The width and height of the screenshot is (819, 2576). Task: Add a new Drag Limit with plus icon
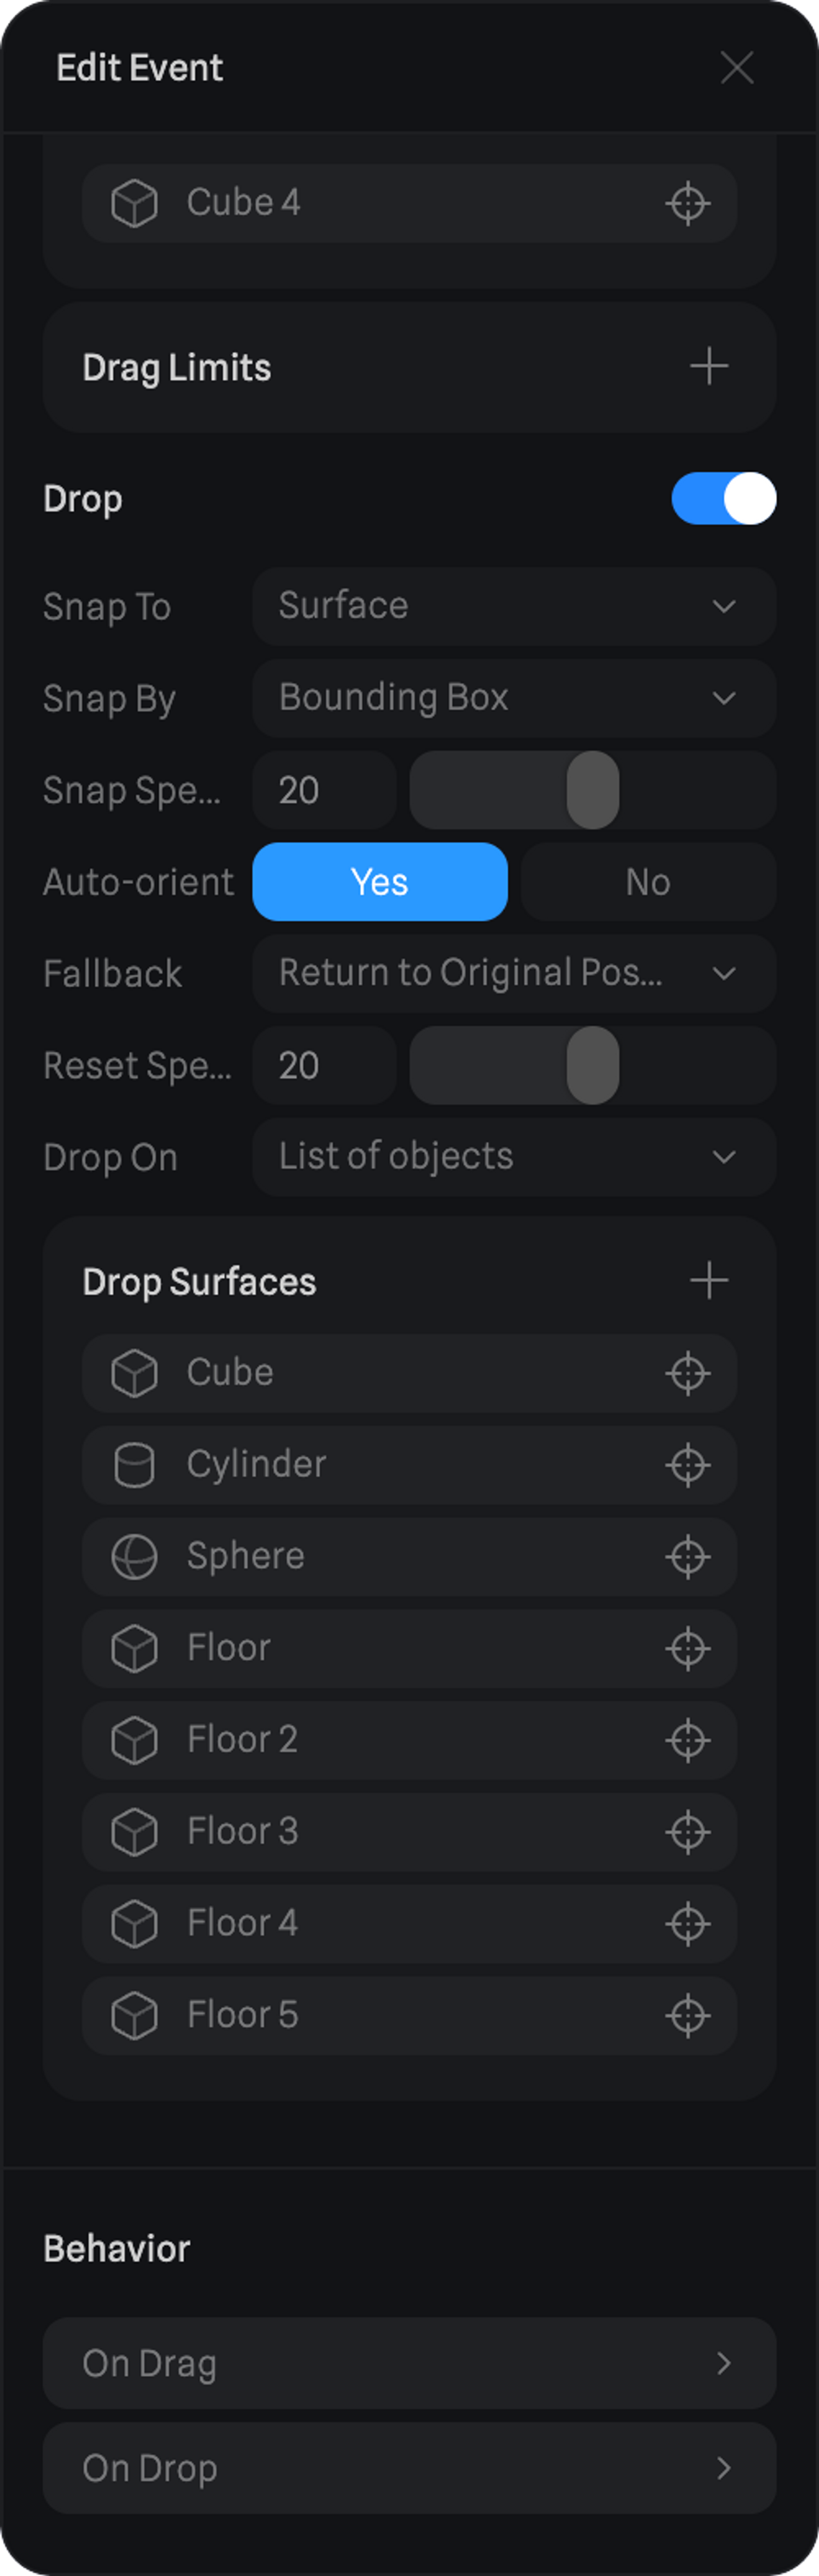click(x=709, y=367)
